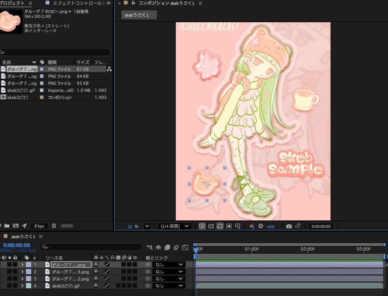This screenshot has height=296, width=388.
Task: Open the flowchart icon beside the project list
Action: tap(109, 69)
